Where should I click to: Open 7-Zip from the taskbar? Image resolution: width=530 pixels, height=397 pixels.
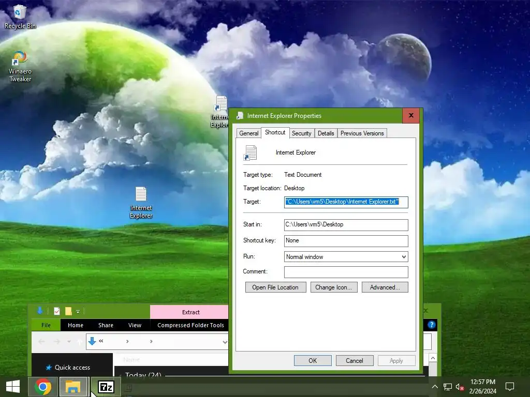click(x=106, y=387)
